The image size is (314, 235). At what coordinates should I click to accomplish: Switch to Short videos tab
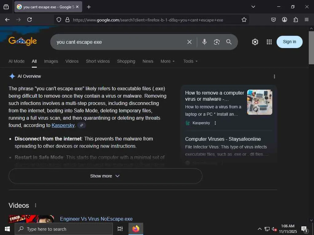coord(98,61)
